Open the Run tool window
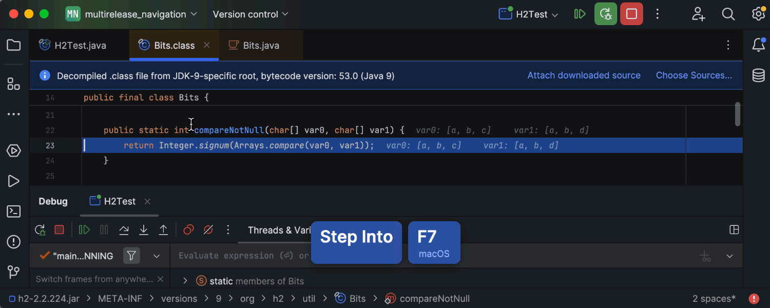Screen dimensions: 770x308 coord(14,181)
